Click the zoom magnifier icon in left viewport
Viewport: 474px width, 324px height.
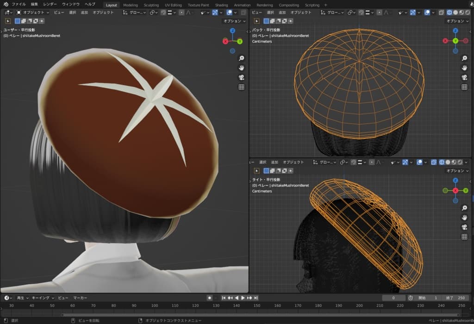pos(241,58)
